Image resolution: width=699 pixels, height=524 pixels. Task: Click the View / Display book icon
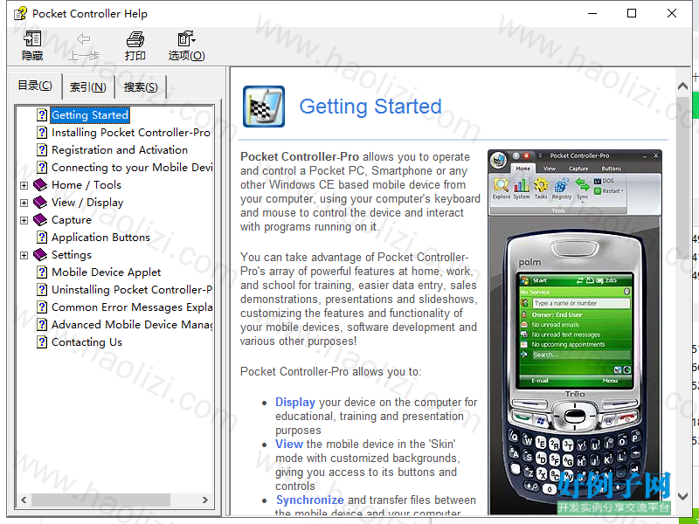pyautogui.click(x=40, y=203)
